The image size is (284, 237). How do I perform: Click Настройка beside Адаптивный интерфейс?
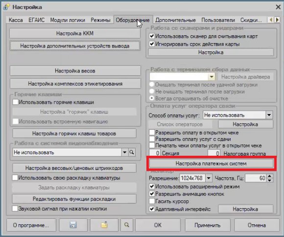pyautogui.click(x=246, y=209)
